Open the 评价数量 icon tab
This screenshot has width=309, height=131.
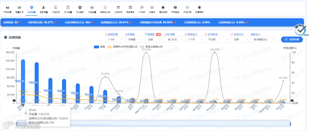point(68,9)
